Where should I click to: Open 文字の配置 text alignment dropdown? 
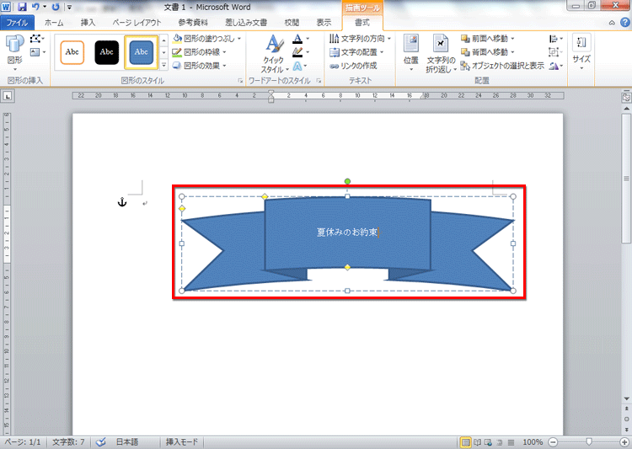[x=356, y=52]
